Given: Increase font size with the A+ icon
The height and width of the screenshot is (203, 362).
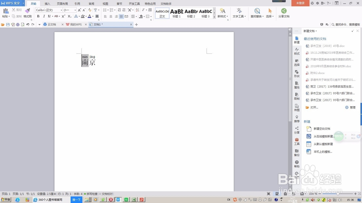Looking at the screenshot, I should [x=79, y=10].
